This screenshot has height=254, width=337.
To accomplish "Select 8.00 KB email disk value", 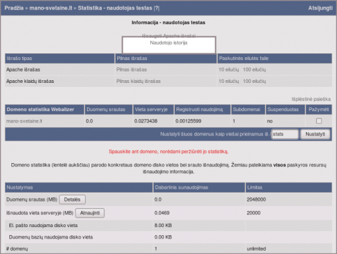I will [163, 226].
